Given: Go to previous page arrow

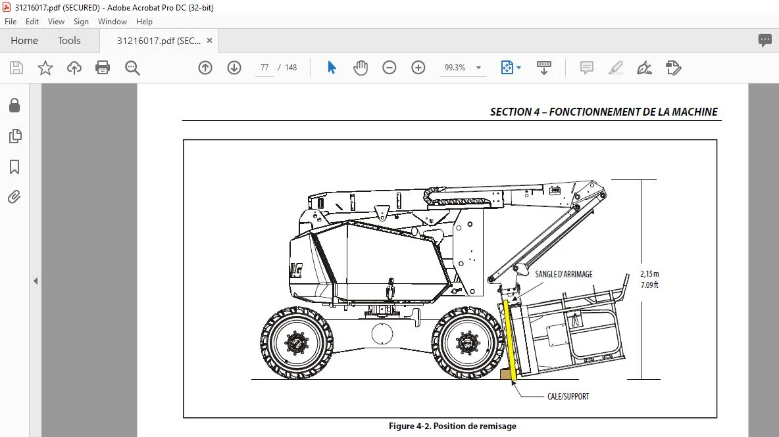Looking at the screenshot, I should tap(205, 68).
